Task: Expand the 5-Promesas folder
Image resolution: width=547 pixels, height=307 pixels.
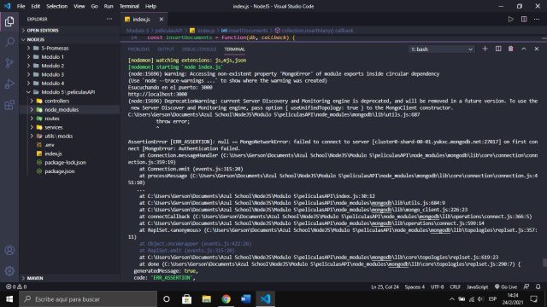Action: point(70,48)
